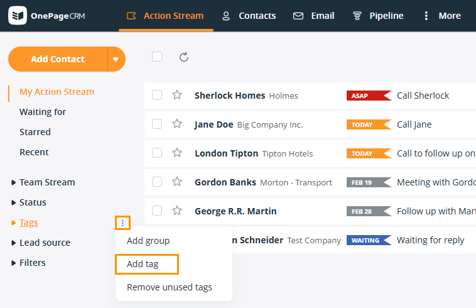The height and width of the screenshot is (308, 476).
Task: Click the TODAY flag for London Tipton
Action: (369, 153)
